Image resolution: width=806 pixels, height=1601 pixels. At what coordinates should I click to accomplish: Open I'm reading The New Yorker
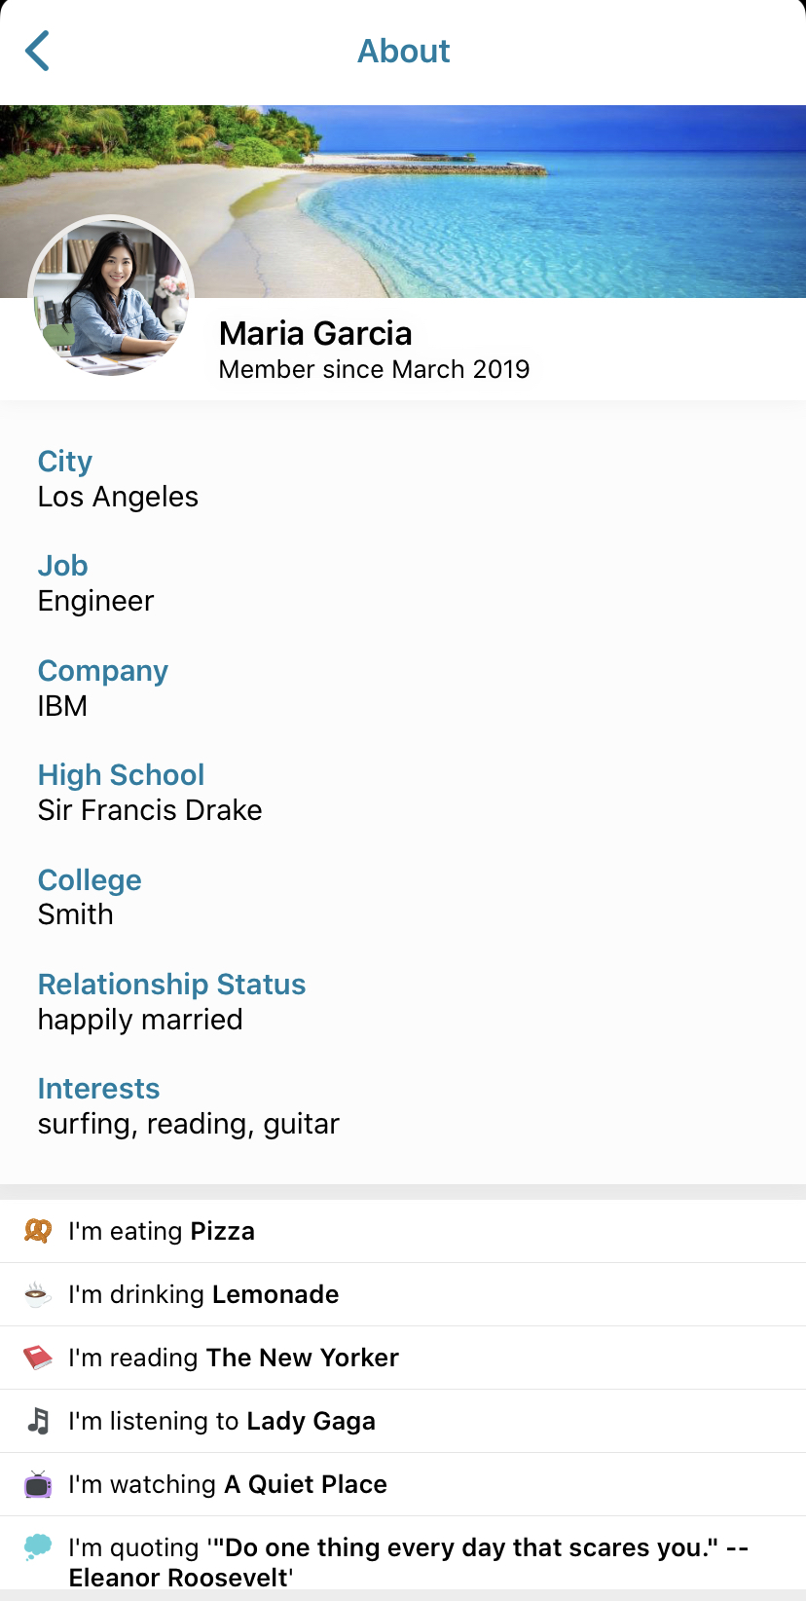(403, 1358)
